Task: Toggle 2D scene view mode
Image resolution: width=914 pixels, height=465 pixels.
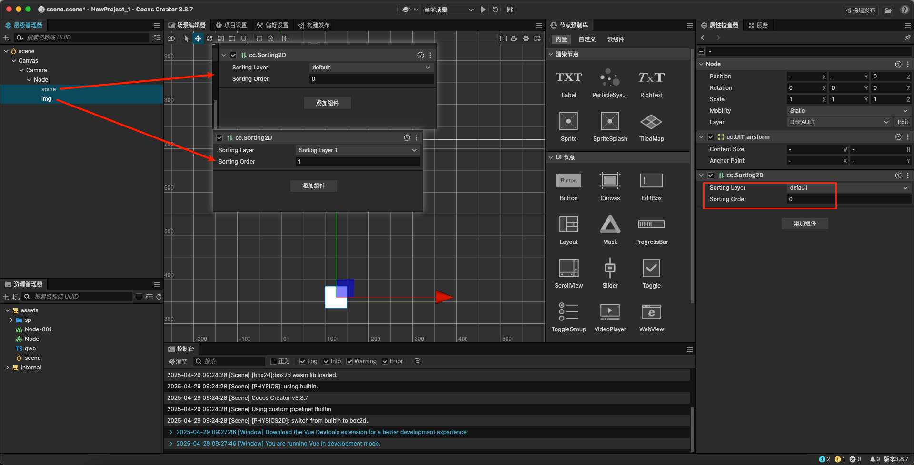Action: coord(171,39)
